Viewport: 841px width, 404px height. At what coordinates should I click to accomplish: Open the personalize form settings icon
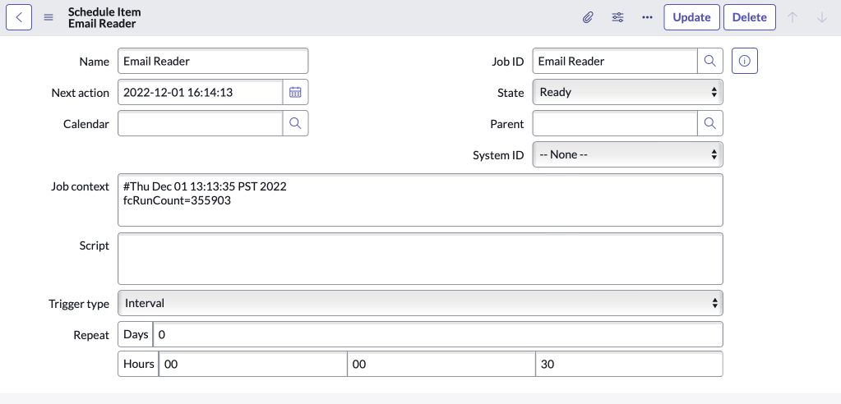pyautogui.click(x=617, y=17)
